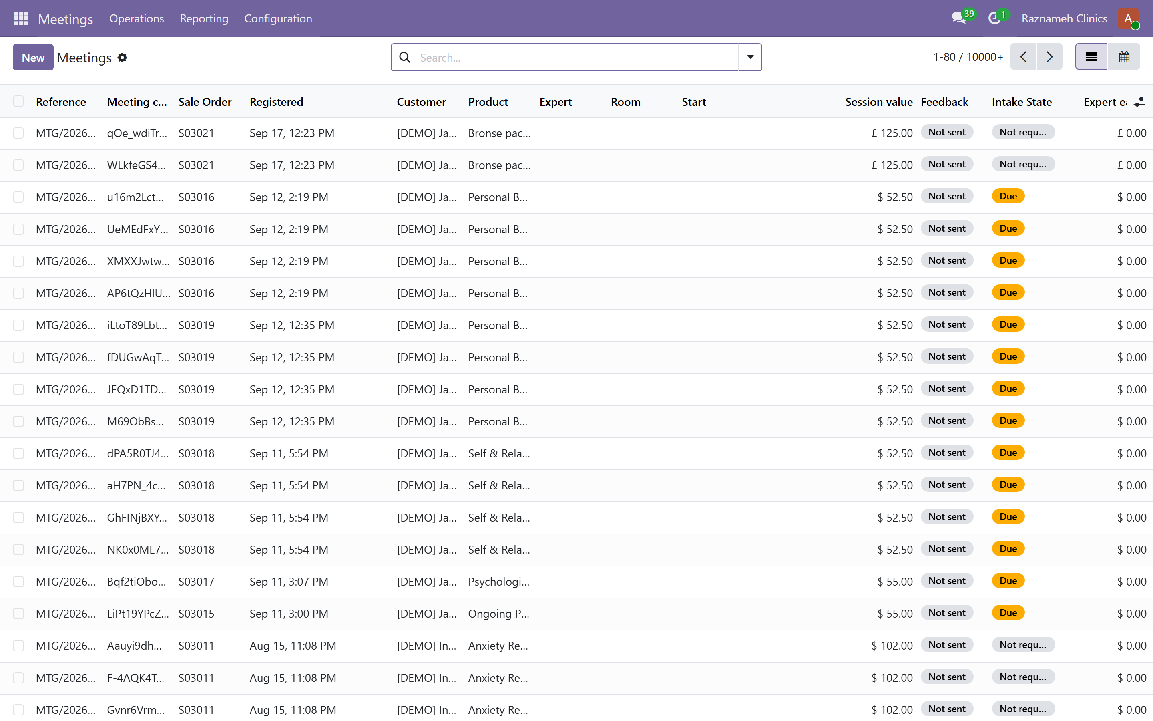
Task: Sort by the Reference column header
Action: [61, 102]
